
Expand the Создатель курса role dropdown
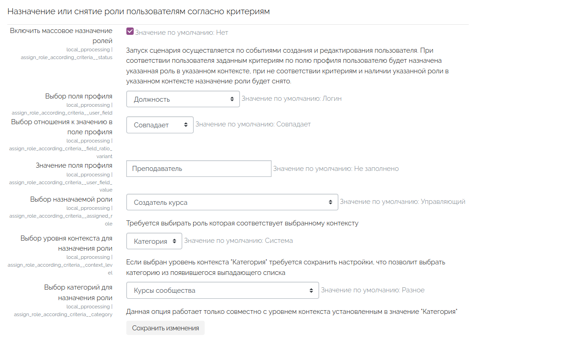point(232,202)
